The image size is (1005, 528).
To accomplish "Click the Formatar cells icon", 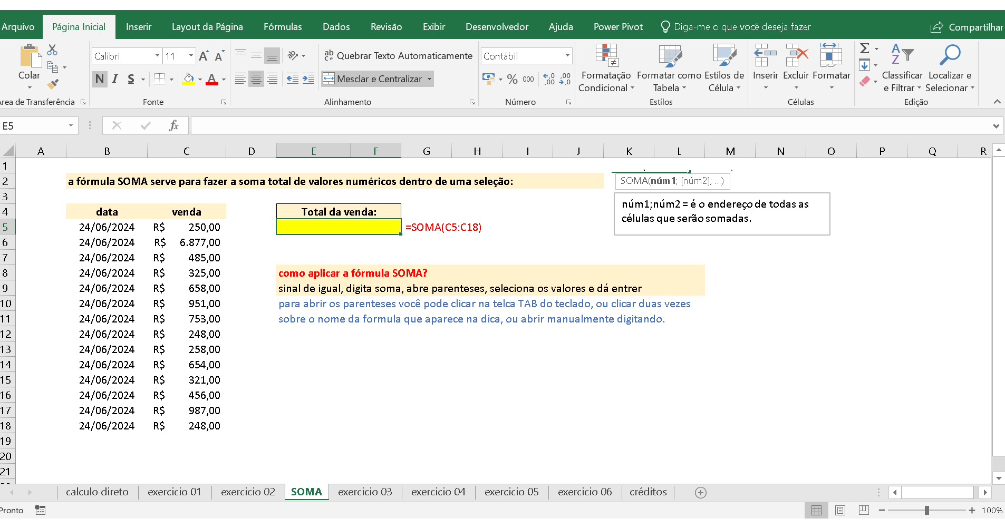I will click(831, 55).
